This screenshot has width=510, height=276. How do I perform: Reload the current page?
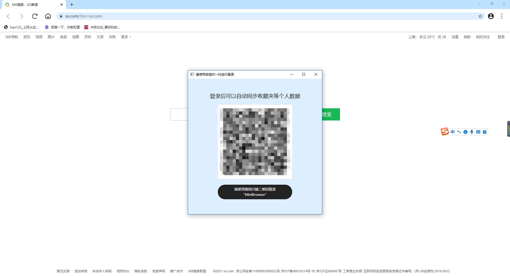[x=35, y=16]
